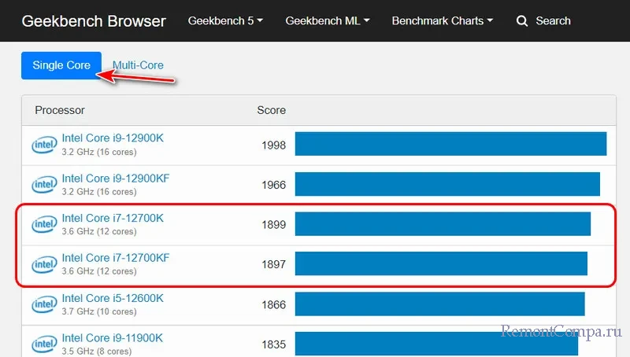Click the Search magnifier icon
The height and width of the screenshot is (357, 630).
(522, 20)
